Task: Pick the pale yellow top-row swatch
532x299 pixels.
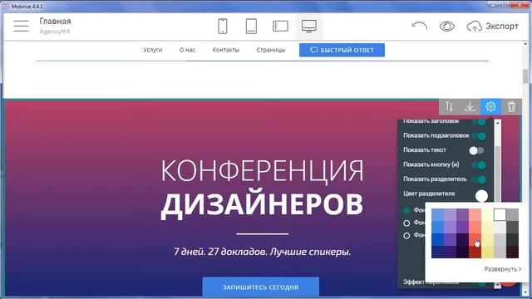Action: pyautogui.click(x=488, y=215)
